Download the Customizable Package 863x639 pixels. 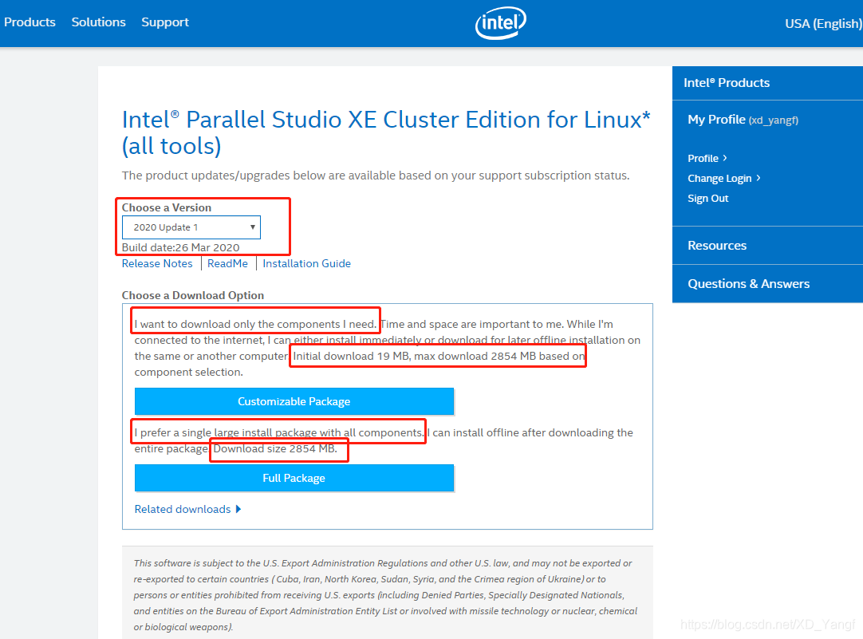(x=294, y=401)
